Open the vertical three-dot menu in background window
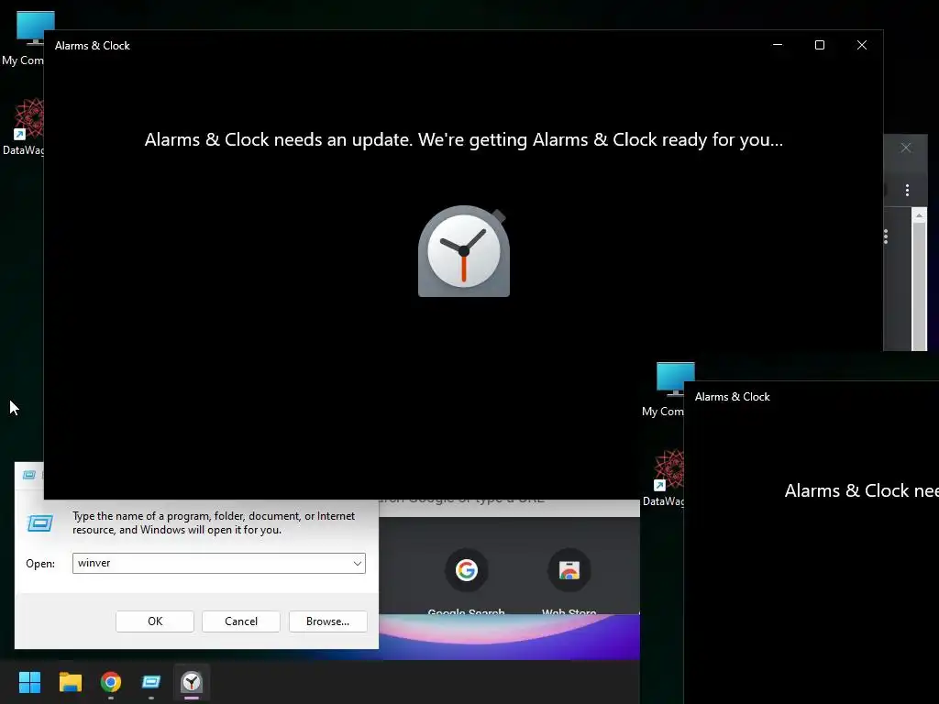The height and width of the screenshot is (704, 939). click(907, 191)
